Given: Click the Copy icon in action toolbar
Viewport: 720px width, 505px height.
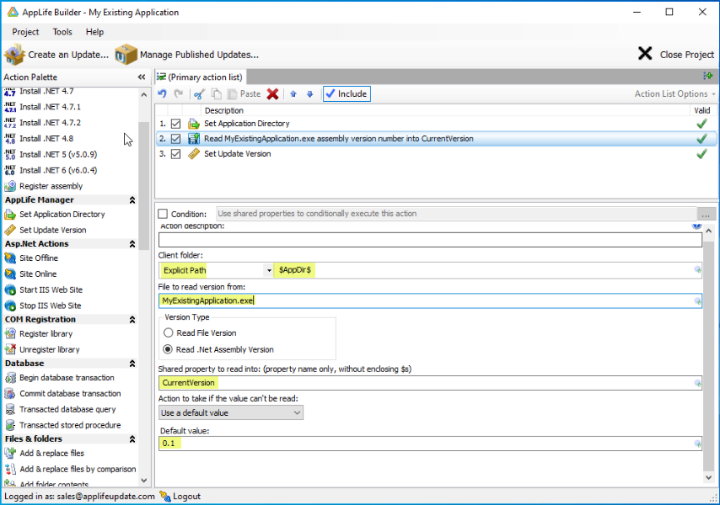Looking at the screenshot, I should [x=217, y=94].
